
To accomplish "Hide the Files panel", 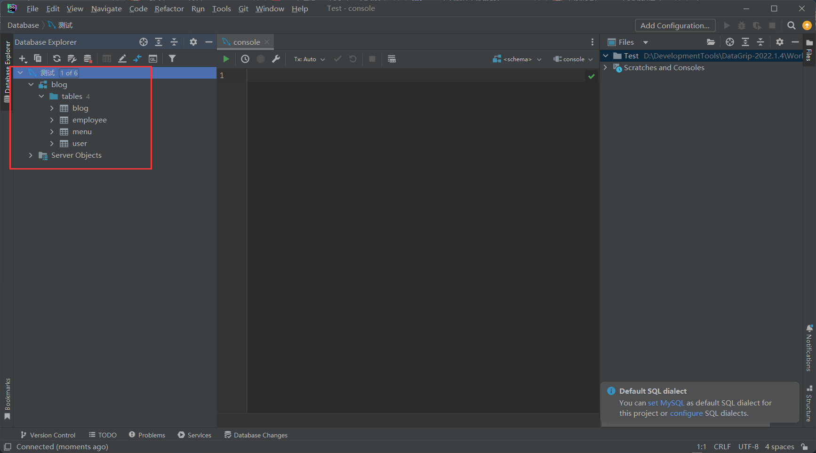I will coord(795,42).
